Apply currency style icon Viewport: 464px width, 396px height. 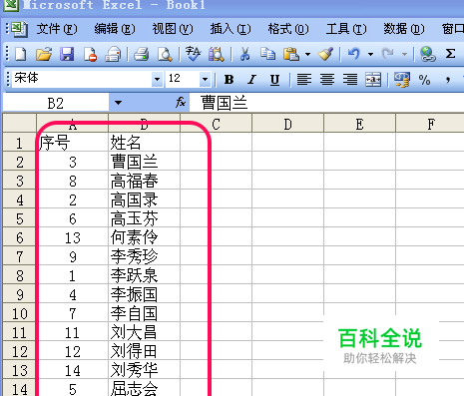tap(402, 80)
